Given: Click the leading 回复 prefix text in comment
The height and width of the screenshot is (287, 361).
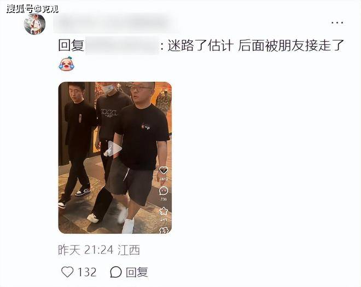Looking at the screenshot, I should point(71,45).
